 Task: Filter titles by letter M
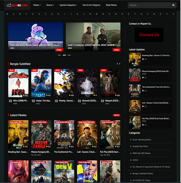(90, 14)
